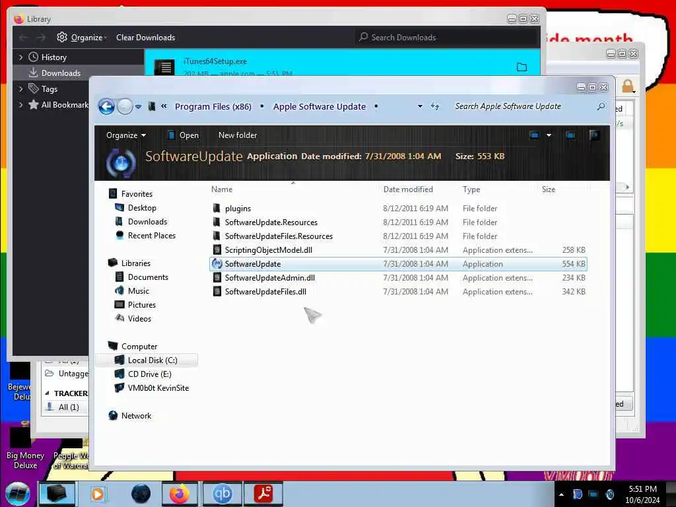Click the Explorer Forward arrow button
The height and width of the screenshot is (507, 676).
click(x=125, y=106)
